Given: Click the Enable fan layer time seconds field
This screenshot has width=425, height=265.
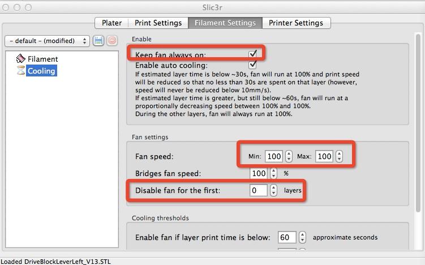Looking at the screenshot, I should click(x=287, y=237).
